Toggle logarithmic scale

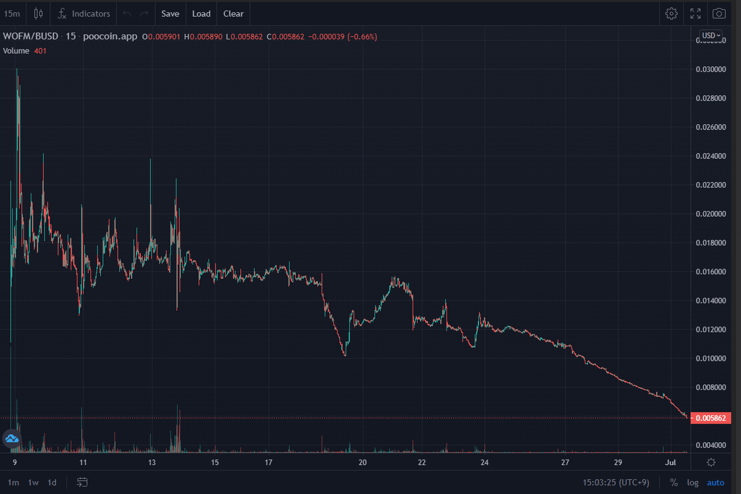click(693, 482)
